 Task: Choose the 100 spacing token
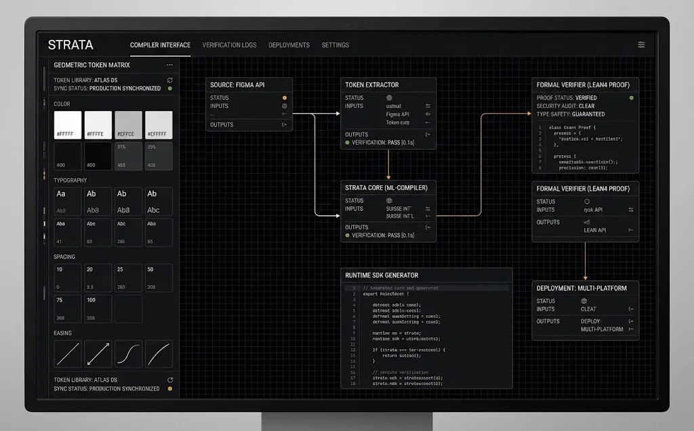pos(98,309)
